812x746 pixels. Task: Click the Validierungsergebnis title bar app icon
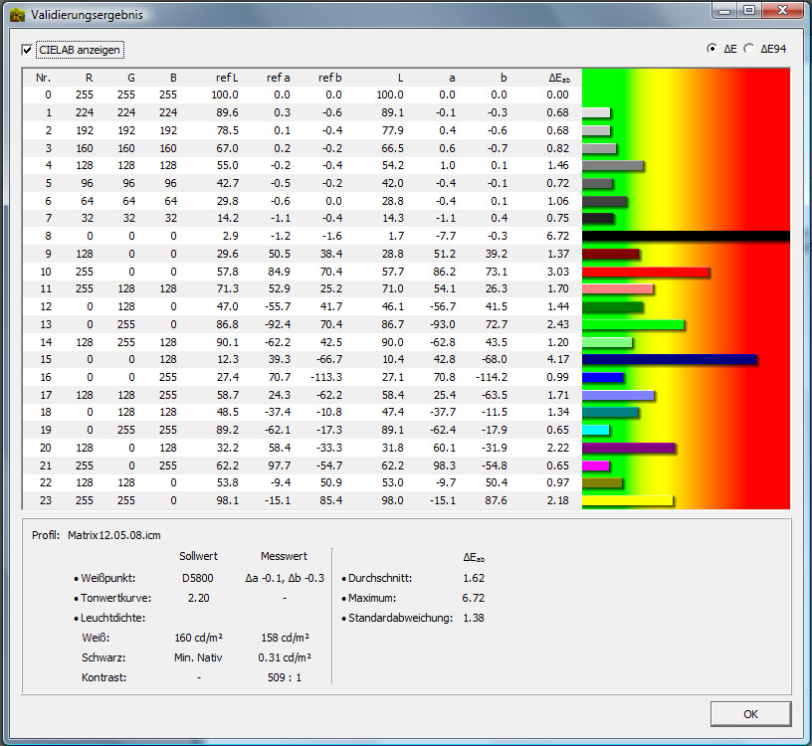pos(16,16)
